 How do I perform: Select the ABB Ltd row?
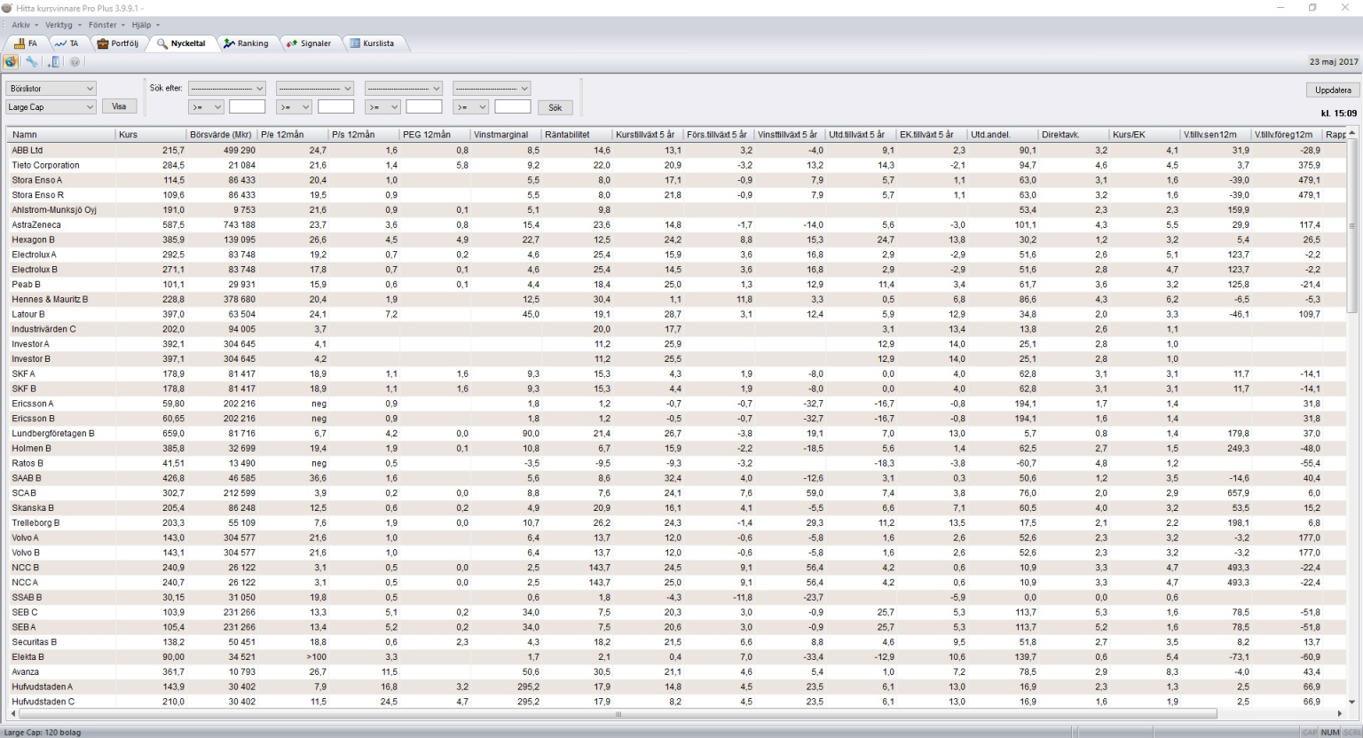click(x=677, y=151)
